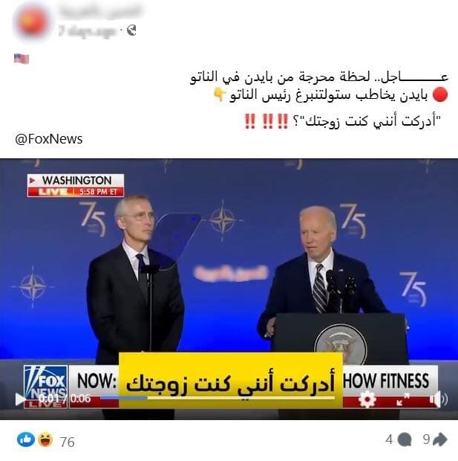The width and height of the screenshot is (458, 461).
Task: Click the 9 shares arrow icon
Action: (440, 439)
